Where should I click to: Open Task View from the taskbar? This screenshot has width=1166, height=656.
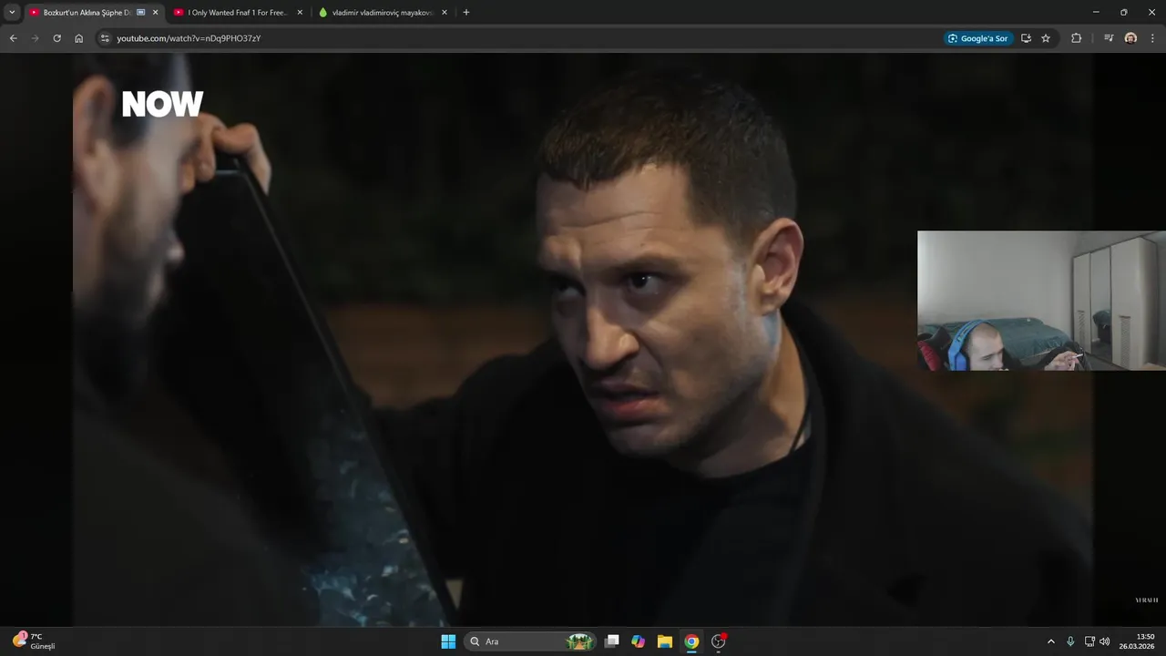click(x=612, y=641)
